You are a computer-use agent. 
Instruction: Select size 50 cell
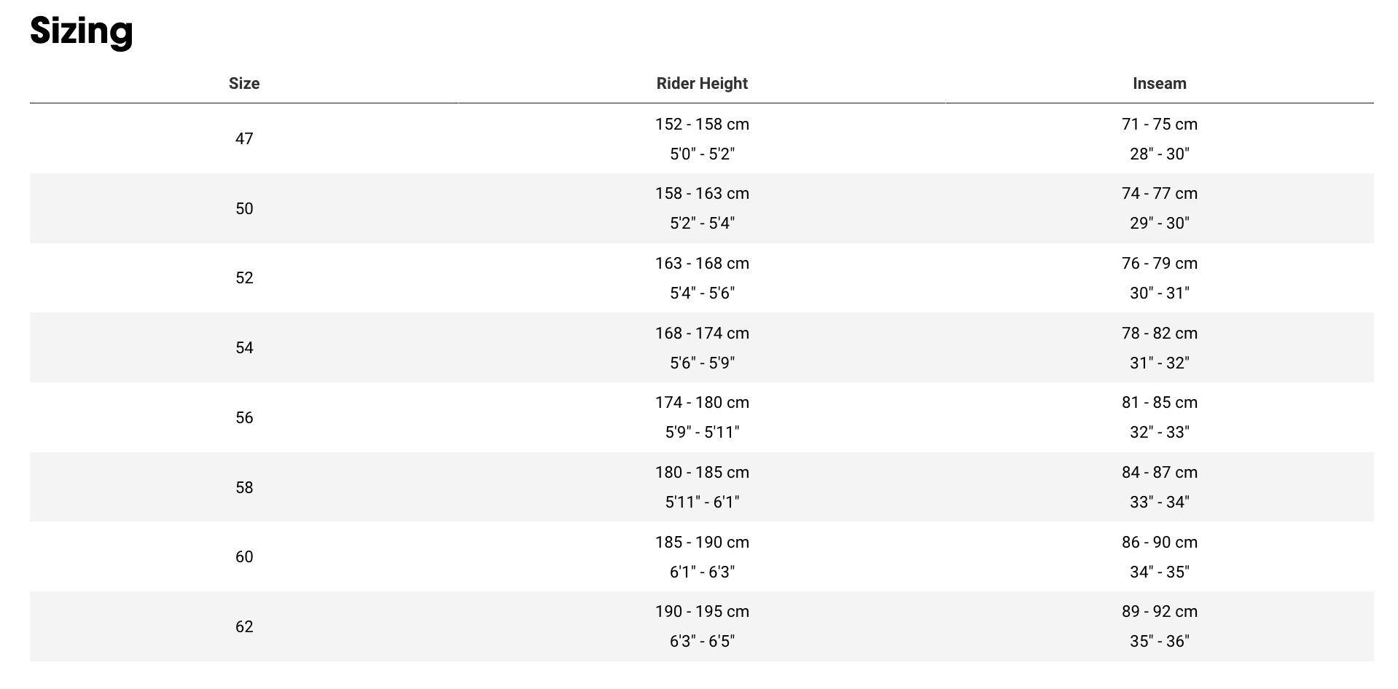point(244,209)
